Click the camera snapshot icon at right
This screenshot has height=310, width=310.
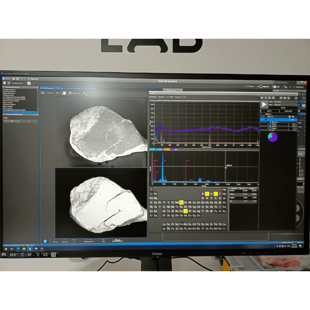tap(304, 106)
